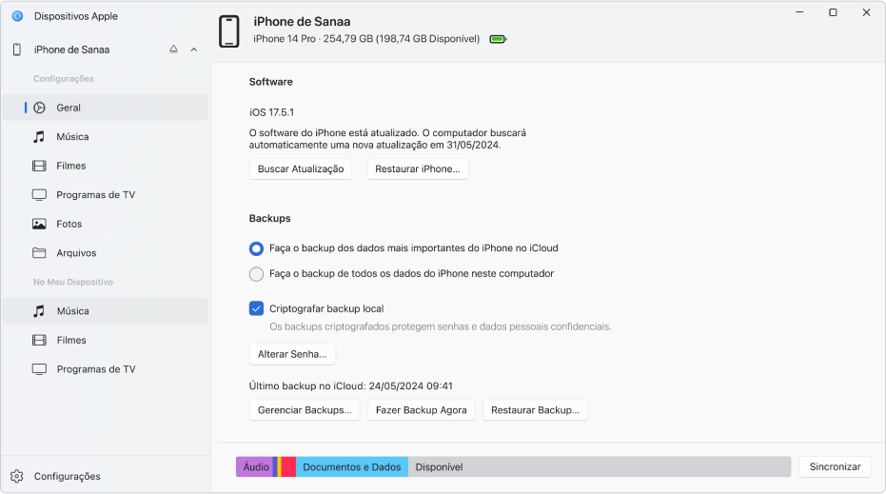This screenshot has width=886, height=494.
Task: Open Filmes under No Meu Dispositivo
Action: pyautogui.click(x=106, y=340)
